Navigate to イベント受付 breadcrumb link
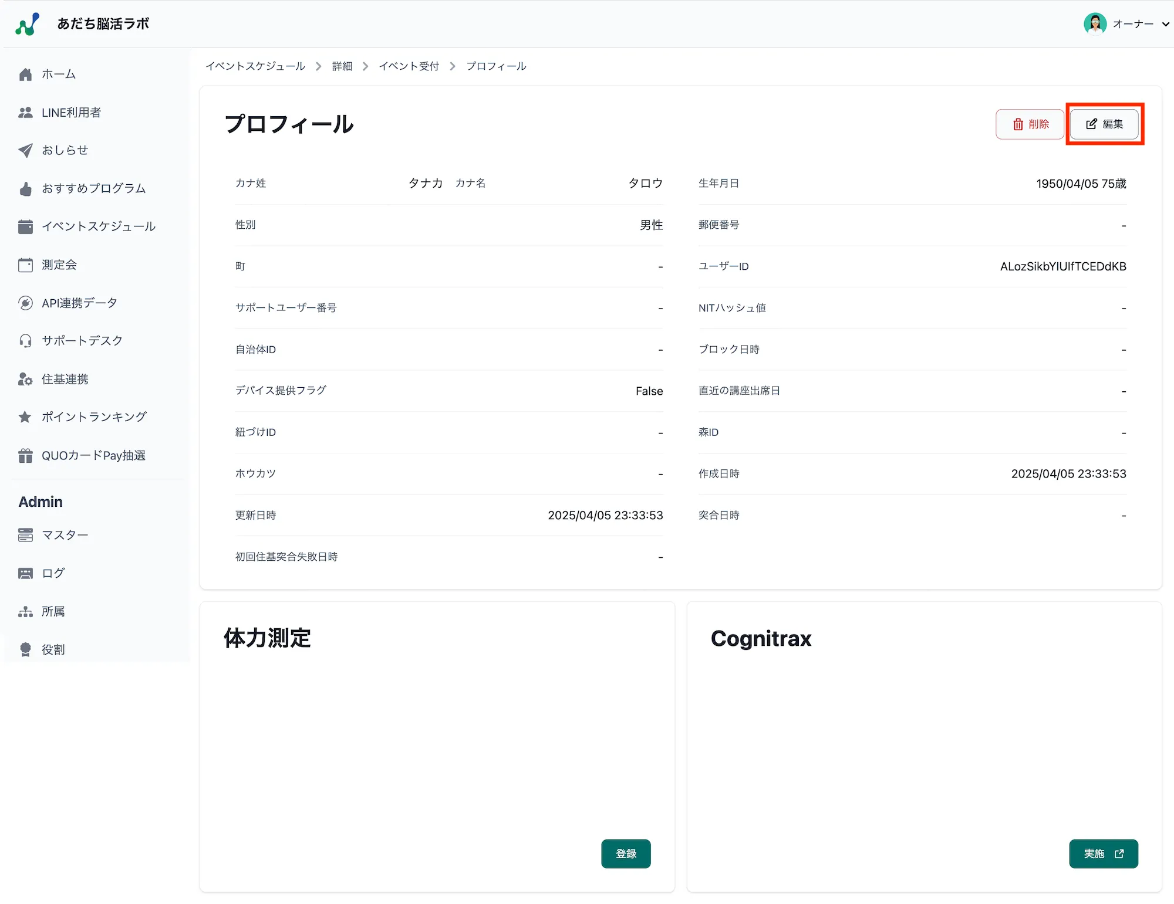The image size is (1174, 904). tap(409, 66)
